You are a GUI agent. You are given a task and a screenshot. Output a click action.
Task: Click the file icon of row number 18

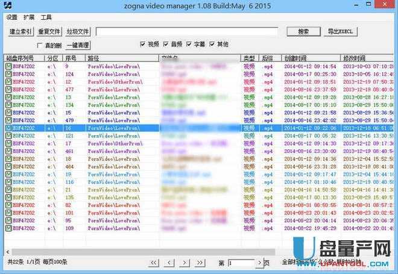coord(8,158)
